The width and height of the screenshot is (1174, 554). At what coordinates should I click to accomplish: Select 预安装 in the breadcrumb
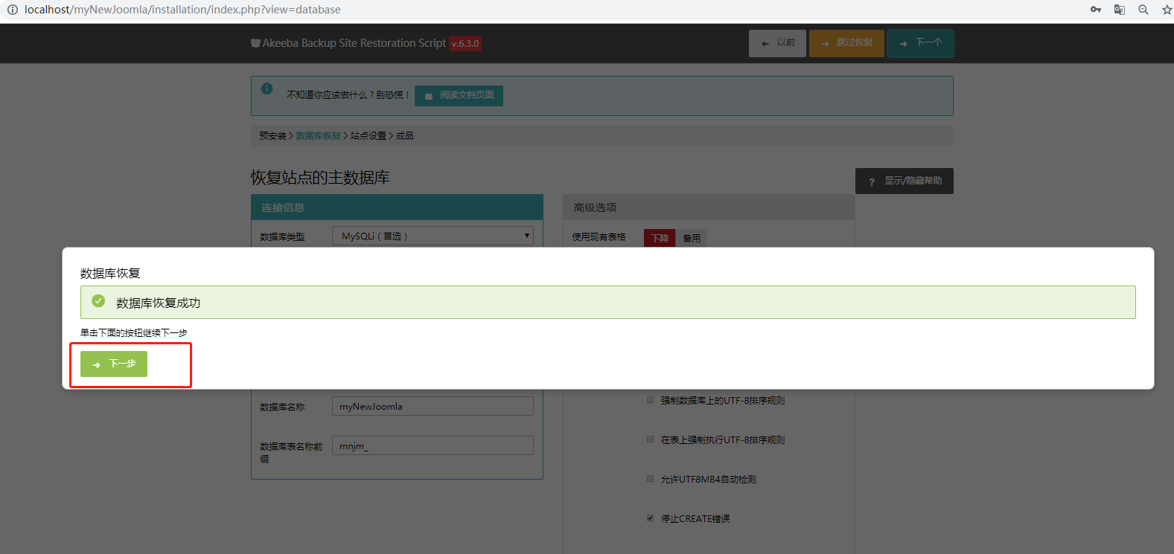click(x=272, y=136)
